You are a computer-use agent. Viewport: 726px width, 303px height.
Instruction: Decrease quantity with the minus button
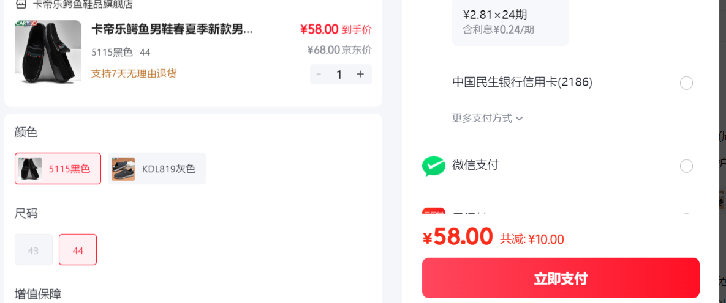319,75
